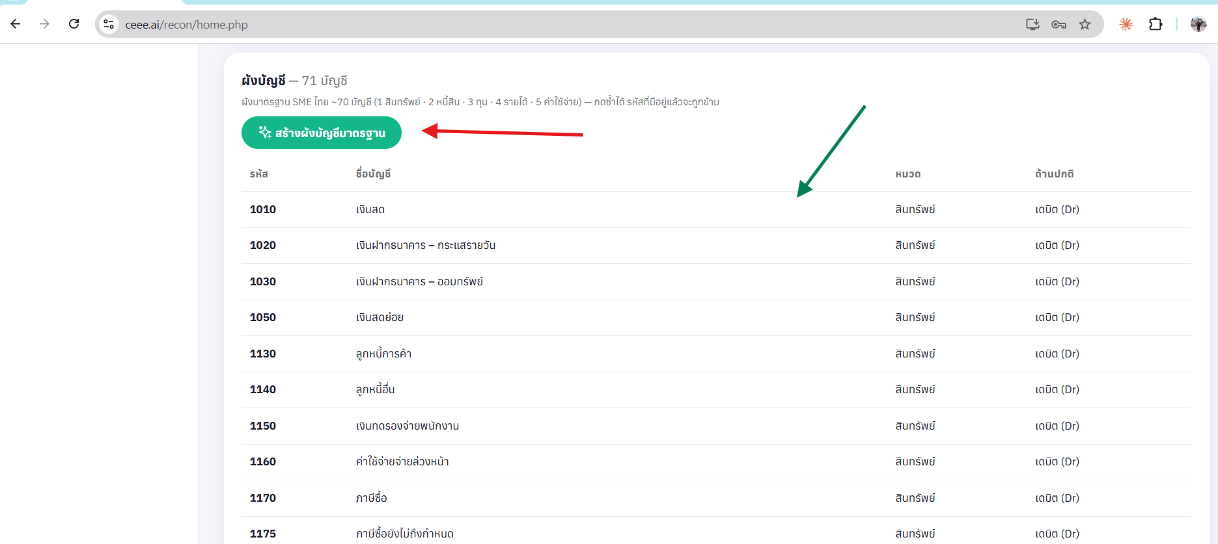Select account code 1130 row
This screenshot has width=1218, height=544.
click(x=716, y=354)
